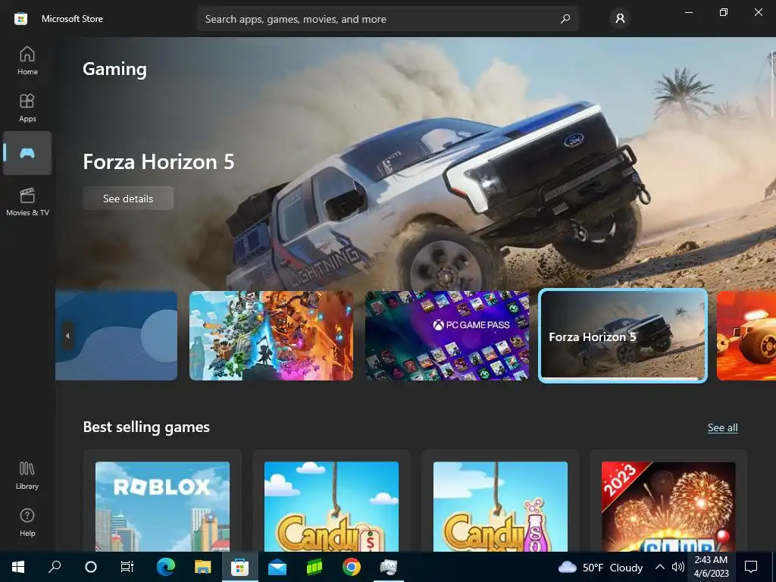Open the Windows Start menu
This screenshot has width=776, height=582.
click(x=18, y=567)
